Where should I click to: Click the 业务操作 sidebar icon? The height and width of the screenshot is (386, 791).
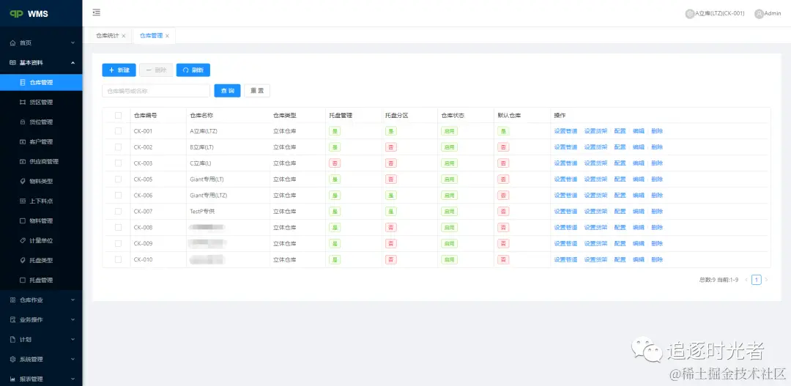13,319
